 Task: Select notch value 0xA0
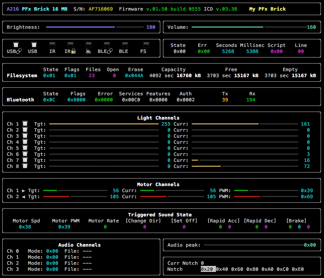click(x=268, y=269)
